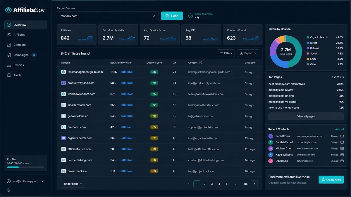
Task: Click the Referral legend swatch
Action: [x=308, y=48]
